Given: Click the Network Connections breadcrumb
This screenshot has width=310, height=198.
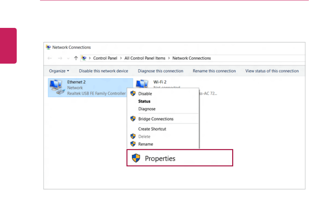Looking at the screenshot, I should coord(191,58).
